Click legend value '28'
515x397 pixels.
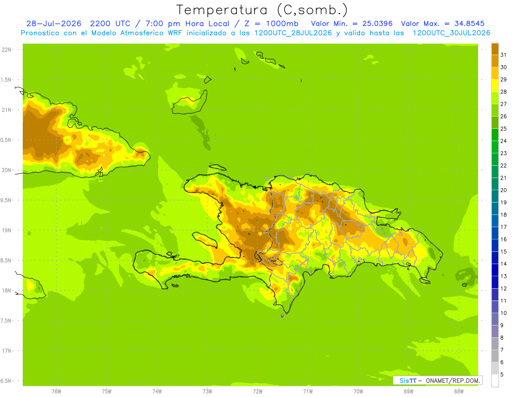point(504,92)
